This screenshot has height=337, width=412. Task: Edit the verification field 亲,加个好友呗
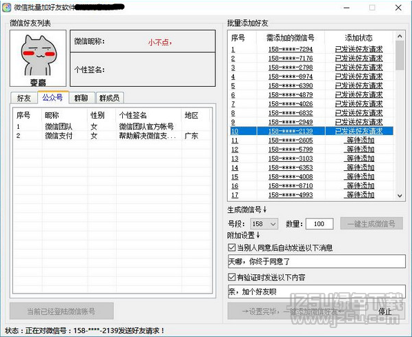(x=317, y=292)
